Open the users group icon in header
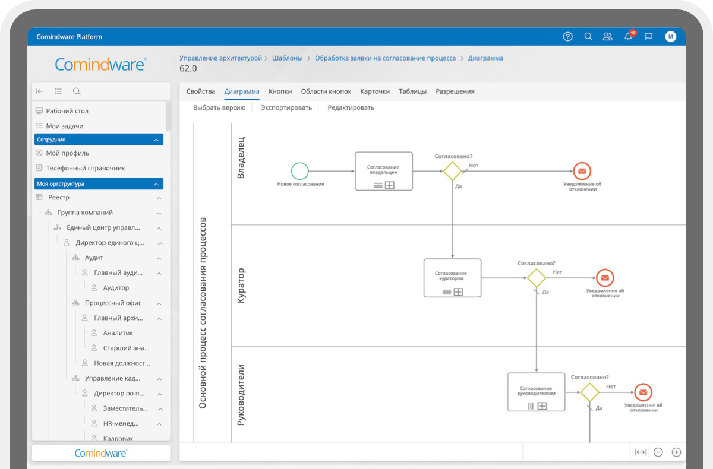 pyautogui.click(x=607, y=37)
